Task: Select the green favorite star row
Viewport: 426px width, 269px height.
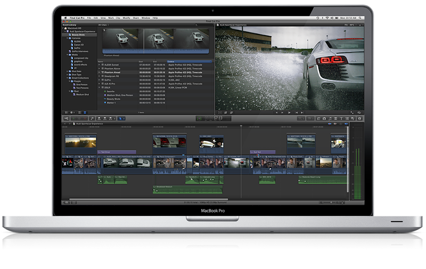Action: pyautogui.click(x=154, y=91)
